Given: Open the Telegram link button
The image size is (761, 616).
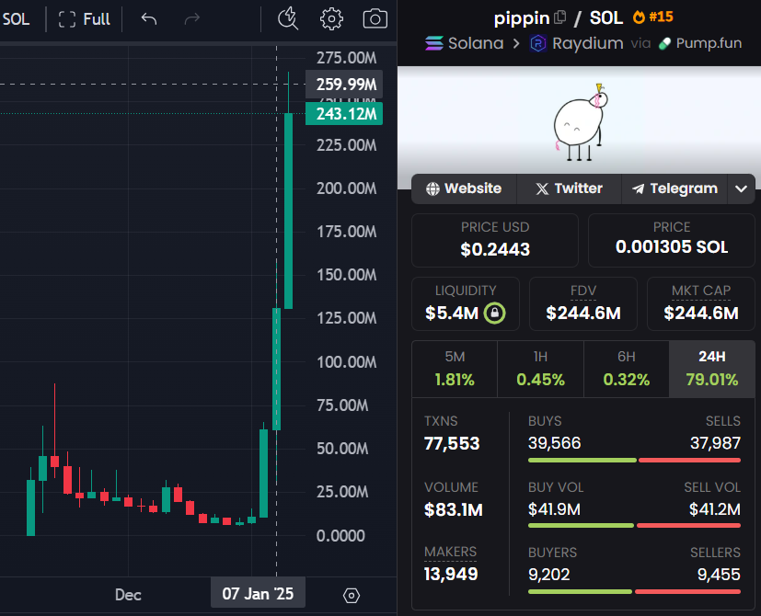Looking at the screenshot, I should [x=675, y=188].
